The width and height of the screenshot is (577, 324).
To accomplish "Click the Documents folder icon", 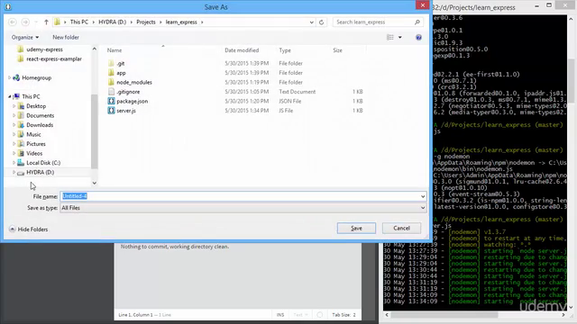I will click(21, 115).
